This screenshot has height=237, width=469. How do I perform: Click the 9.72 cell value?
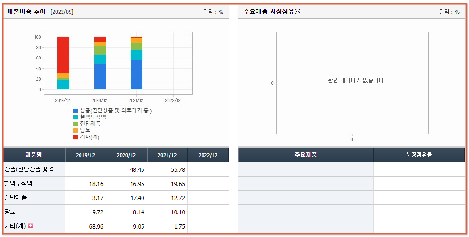point(98,212)
